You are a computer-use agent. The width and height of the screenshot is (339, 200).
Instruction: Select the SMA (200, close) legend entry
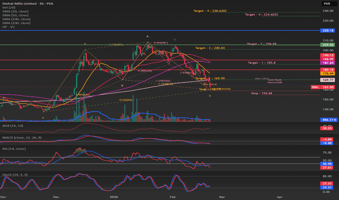[16, 23]
